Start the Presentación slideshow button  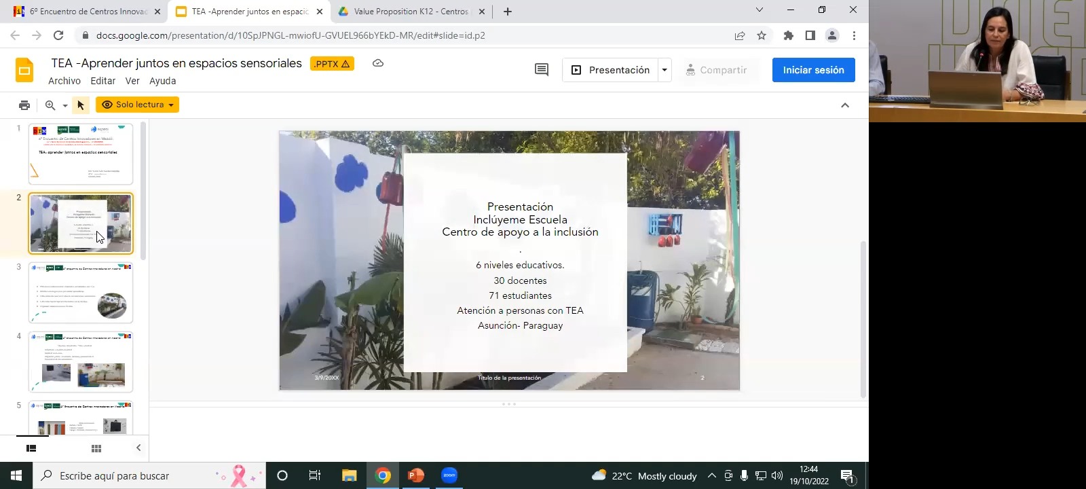(x=610, y=70)
